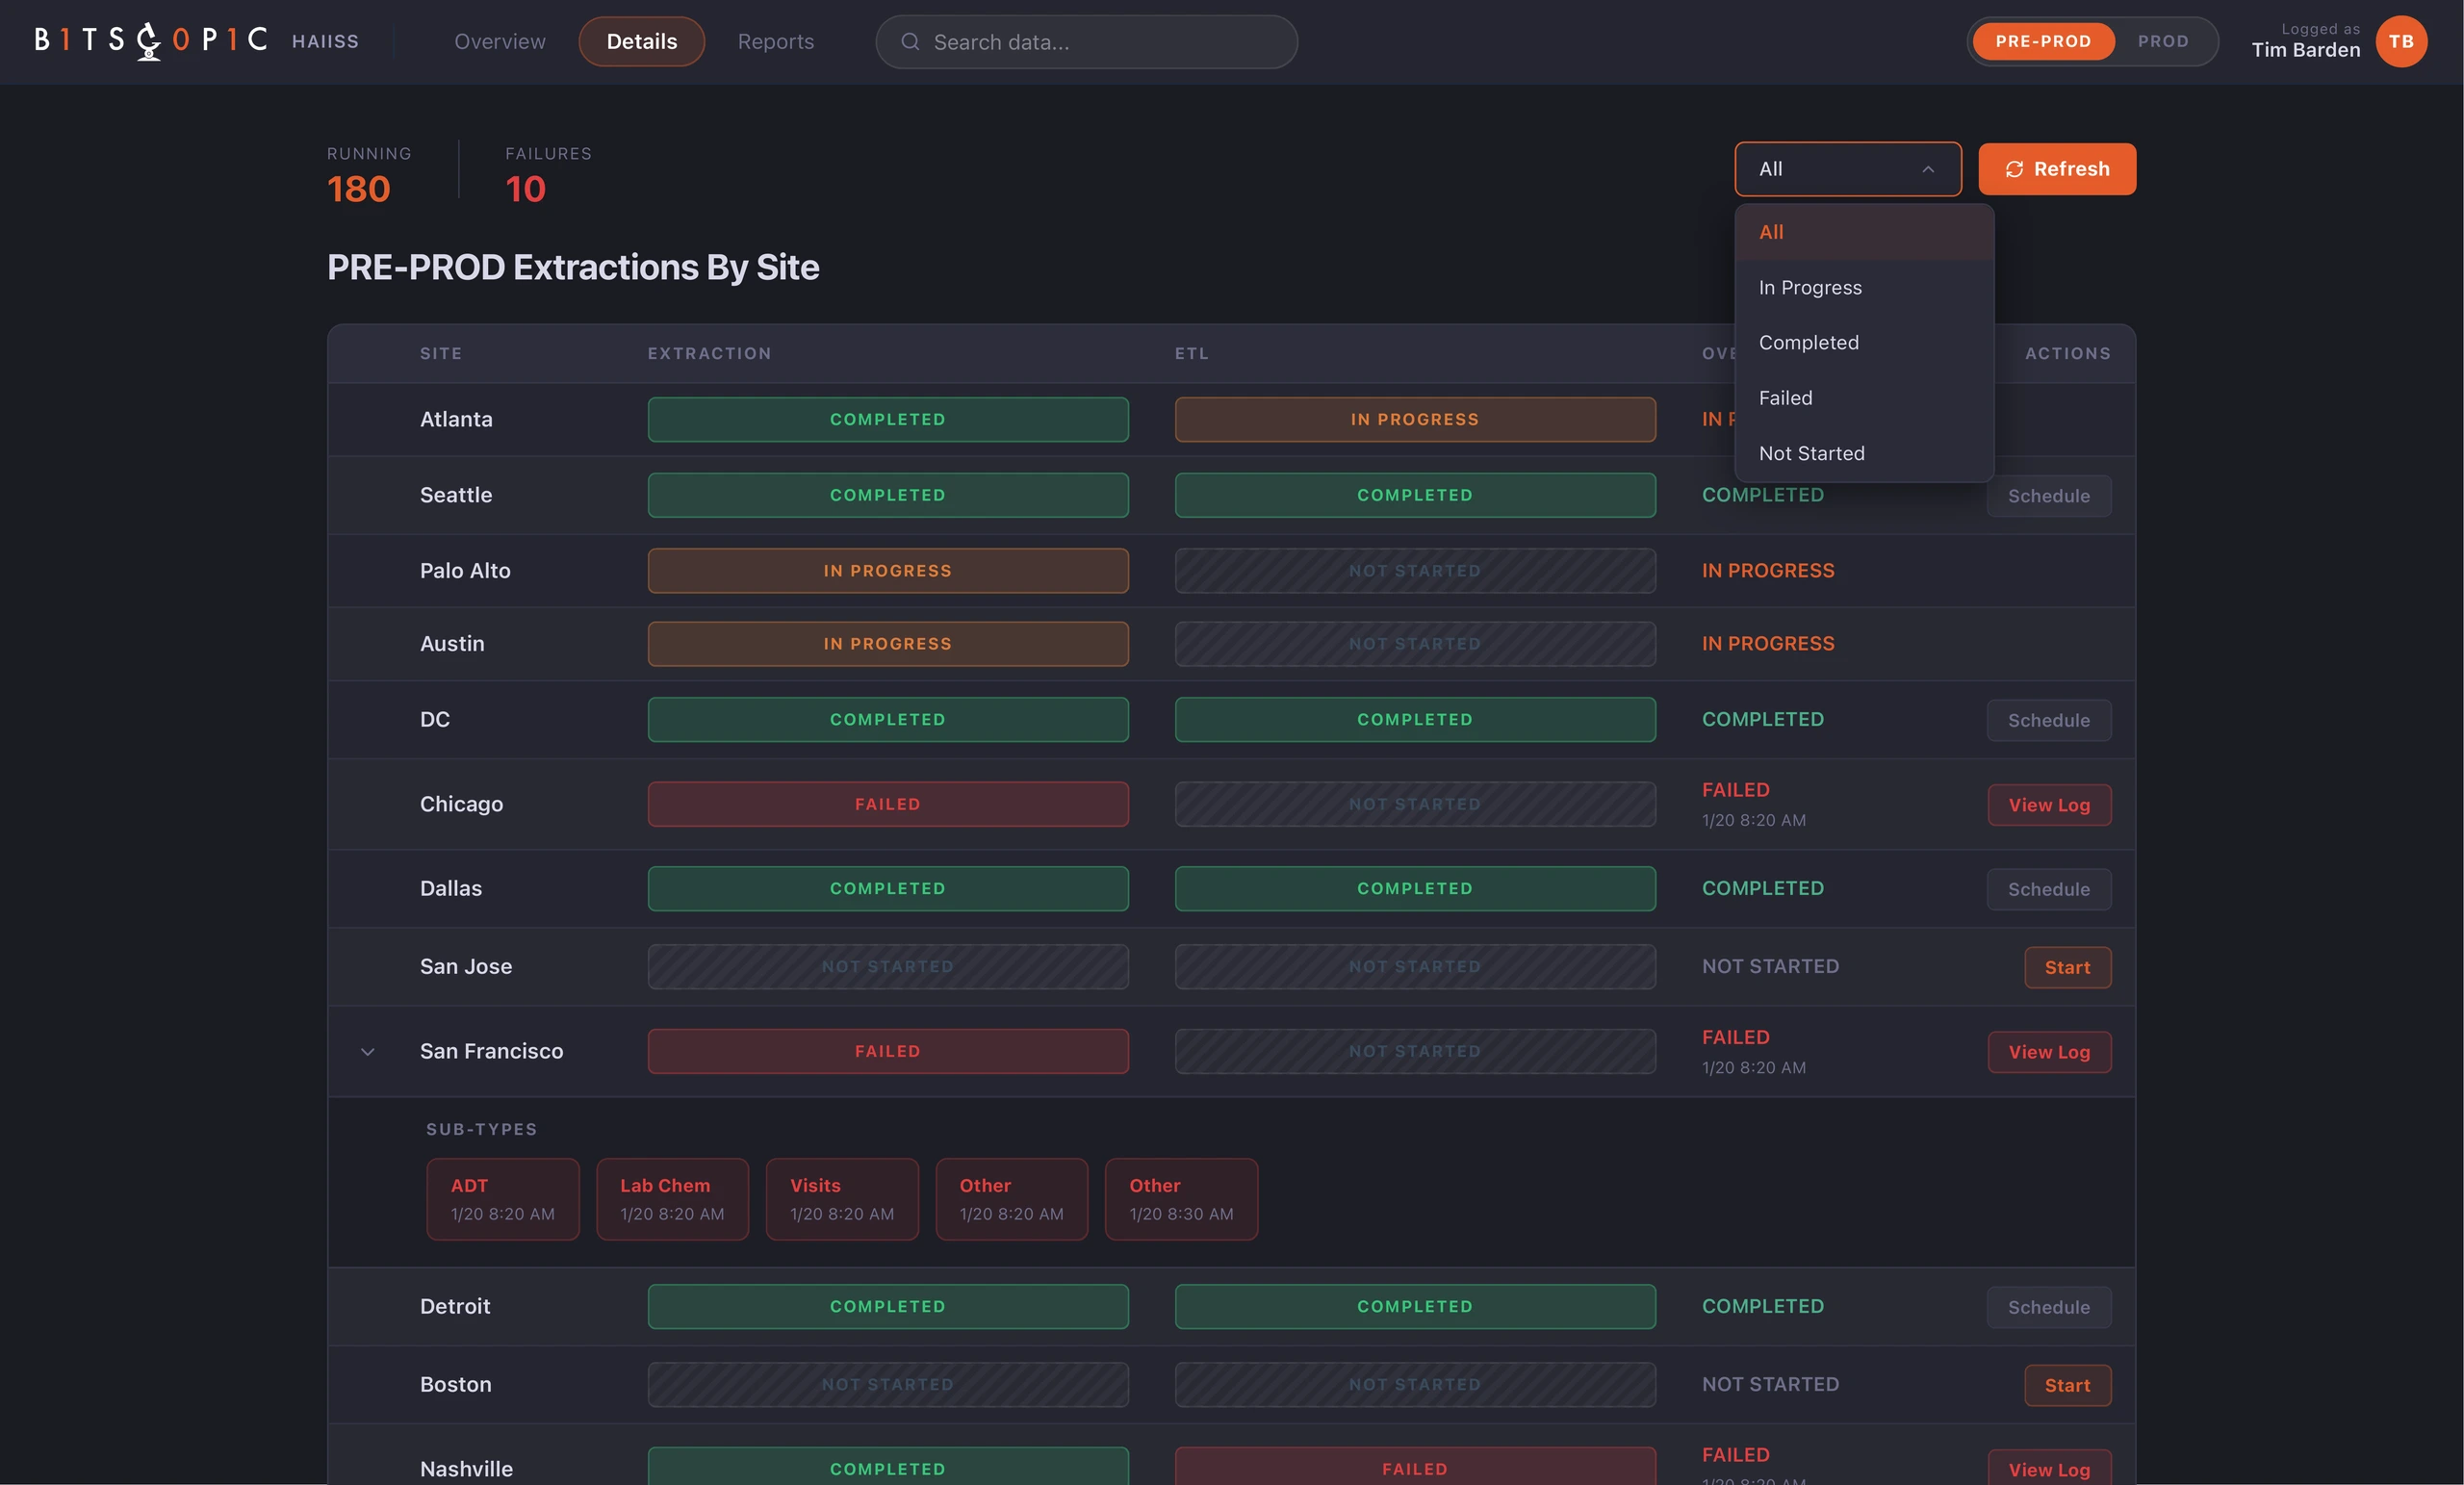Screen dimensions: 2464x1485
Task: Click the Search data field
Action: tap(1086, 42)
